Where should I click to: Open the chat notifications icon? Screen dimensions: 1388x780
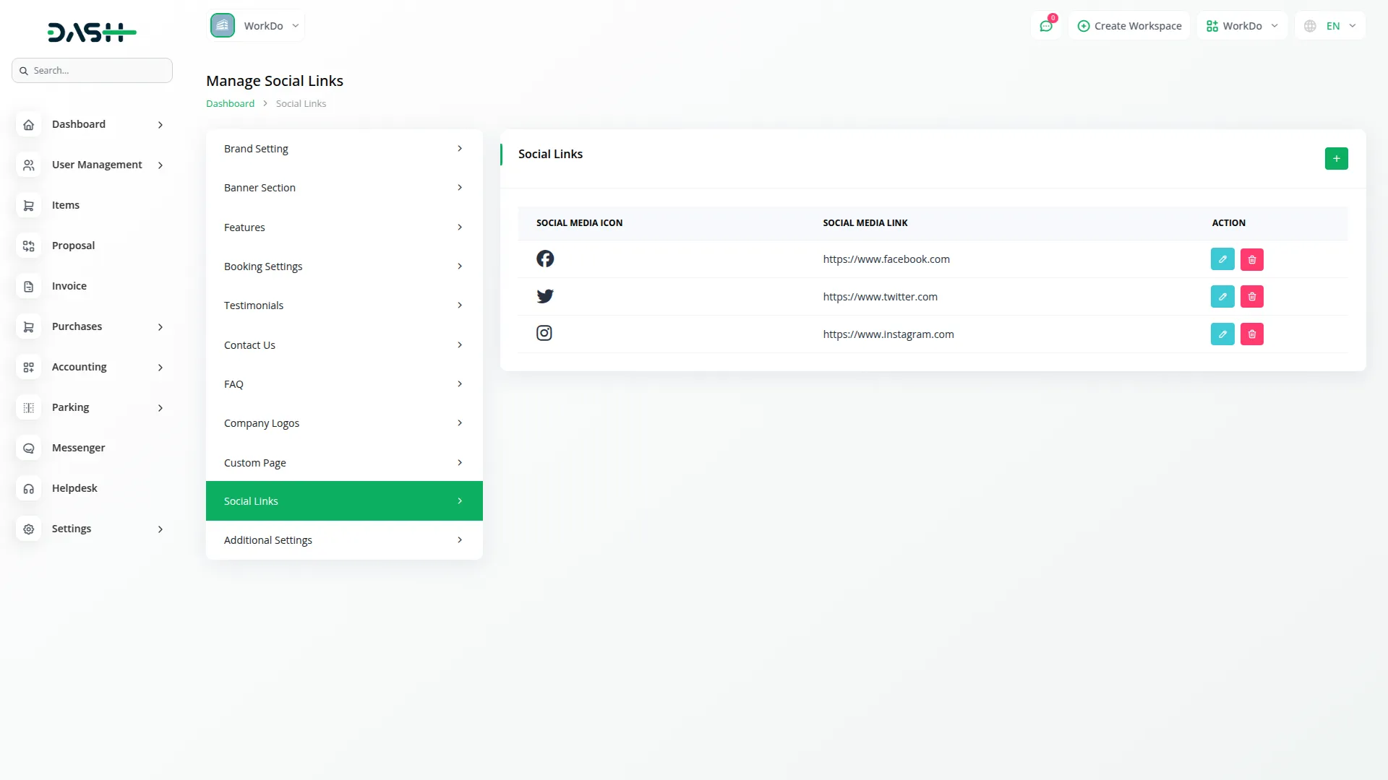coord(1045,26)
